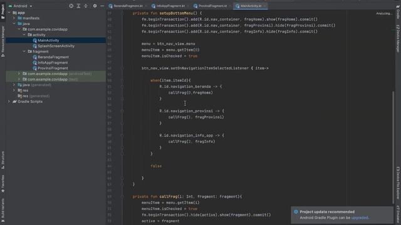Image resolution: width=401 pixels, height=225 pixels.
Task: Toggle the Gradle tool window
Action: point(398,12)
